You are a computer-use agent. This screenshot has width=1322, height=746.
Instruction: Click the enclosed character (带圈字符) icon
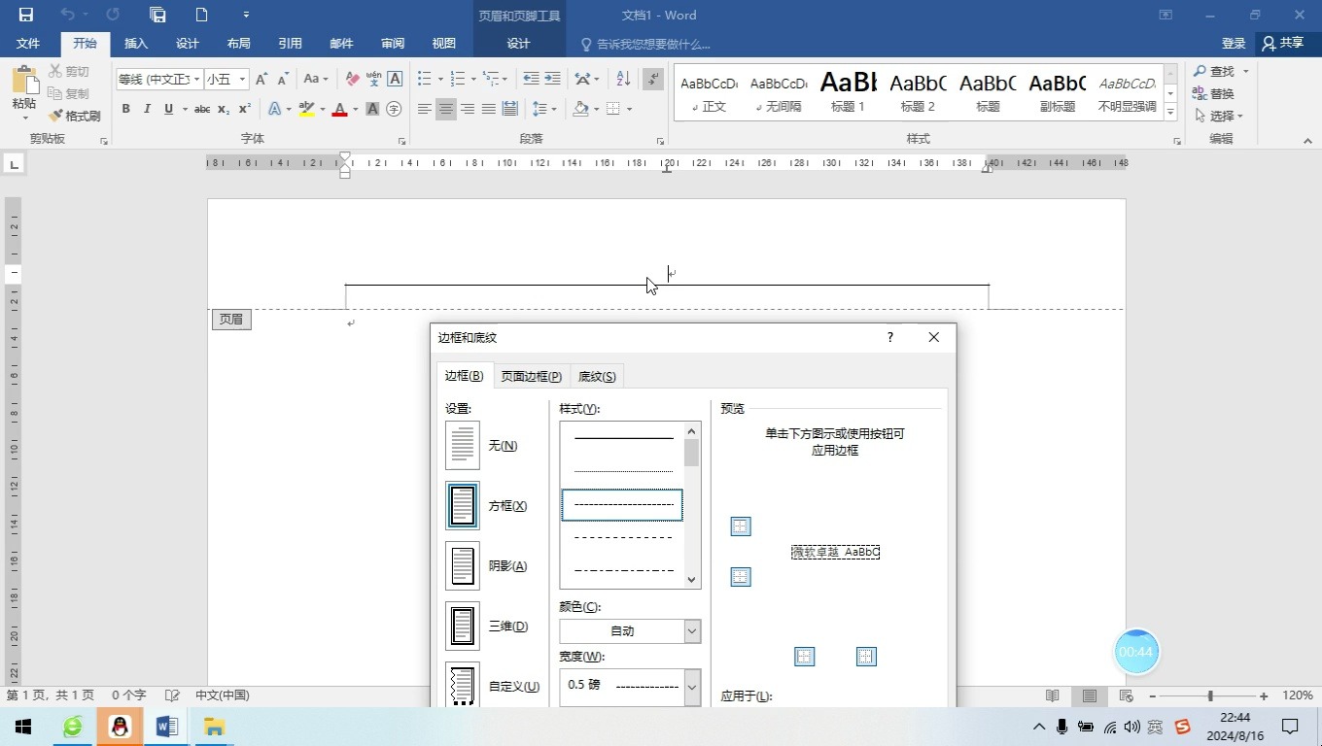(x=394, y=109)
